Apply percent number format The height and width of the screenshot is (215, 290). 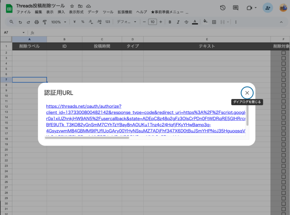[83, 22]
